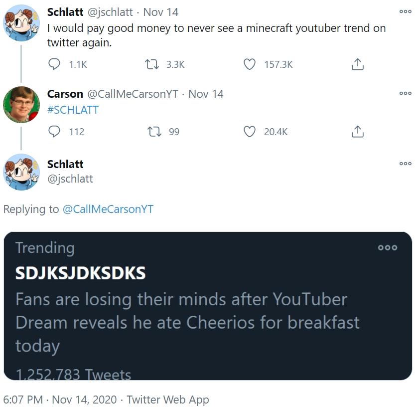The width and height of the screenshot is (417, 410).
Task: Open the share icon on Carson's tweet
Action: point(357,132)
